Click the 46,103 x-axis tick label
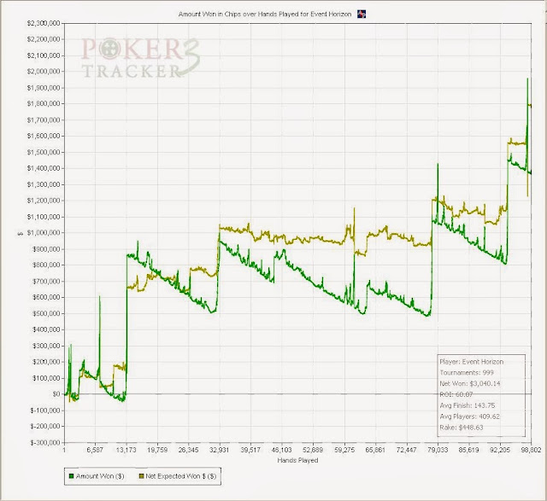The image size is (547, 501). [x=282, y=450]
